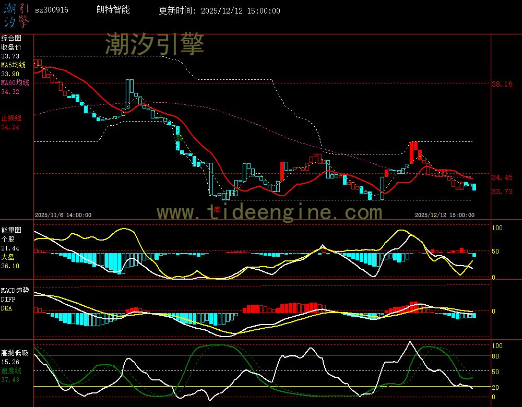The image size is (522, 407).
Task: Click the stock name 朗特智能
Action: click(113, 10)
